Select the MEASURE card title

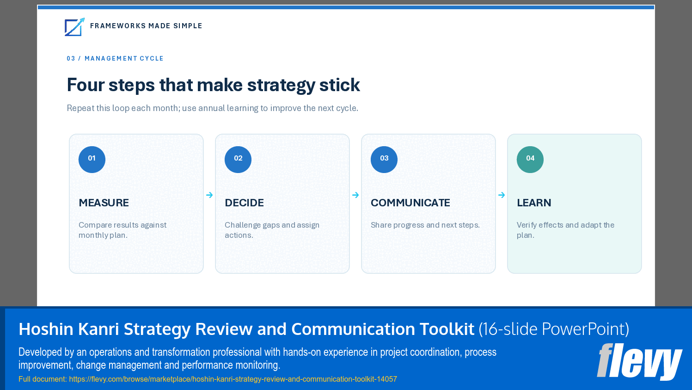[104, 203]
